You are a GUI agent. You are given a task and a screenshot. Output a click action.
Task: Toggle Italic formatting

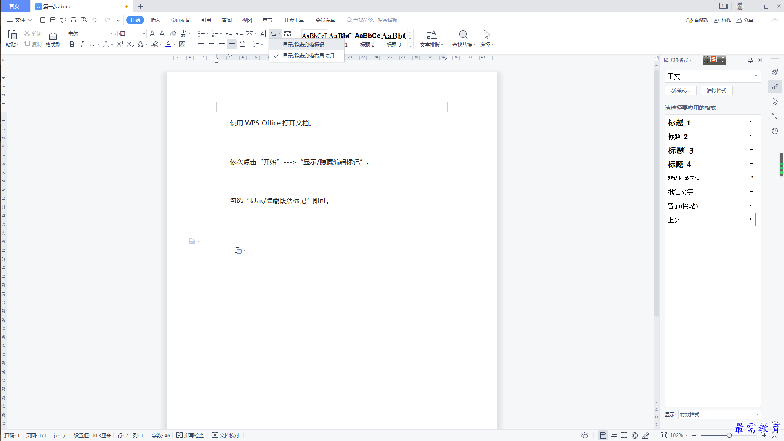tap(82, 44)
